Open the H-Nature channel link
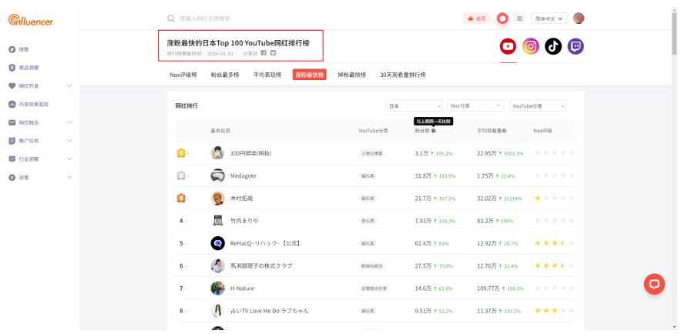682x334 pixels. click(242, 289)
